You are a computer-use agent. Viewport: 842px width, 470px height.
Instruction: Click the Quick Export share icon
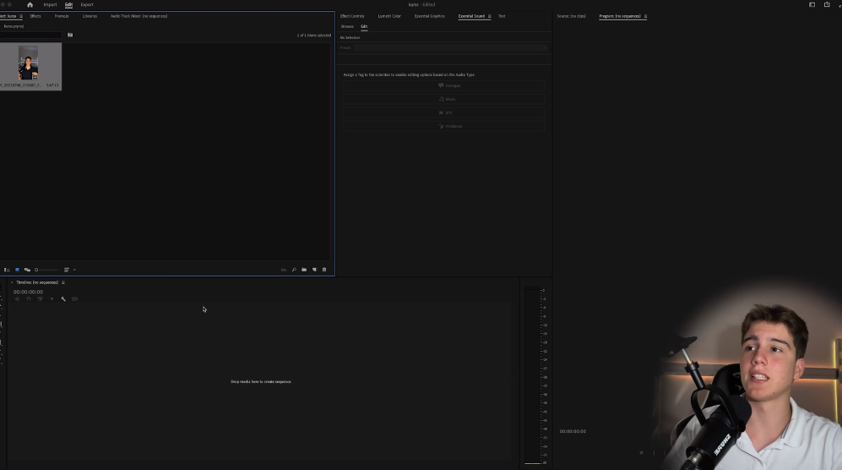tap(827, 5)
